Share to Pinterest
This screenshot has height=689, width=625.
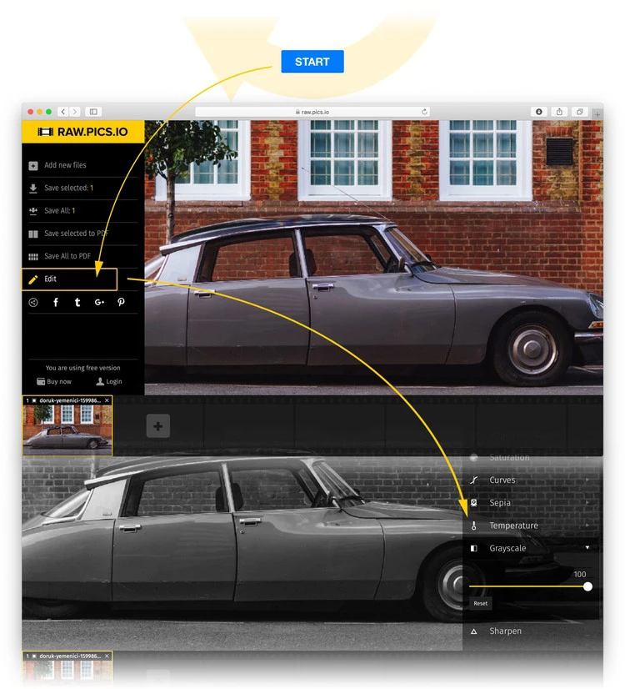[x=121, y=302]
